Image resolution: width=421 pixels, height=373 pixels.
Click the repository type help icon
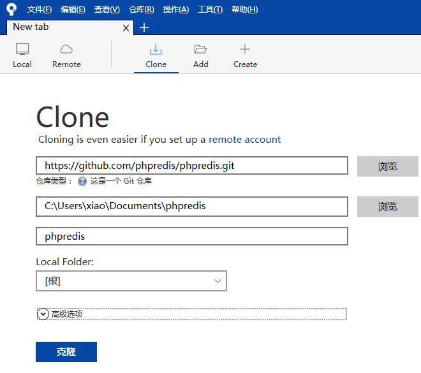pyautogui.click(x=82, y=181)
